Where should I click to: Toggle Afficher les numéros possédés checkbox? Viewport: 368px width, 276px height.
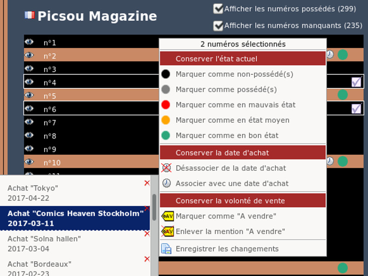[x=218, y=9]
